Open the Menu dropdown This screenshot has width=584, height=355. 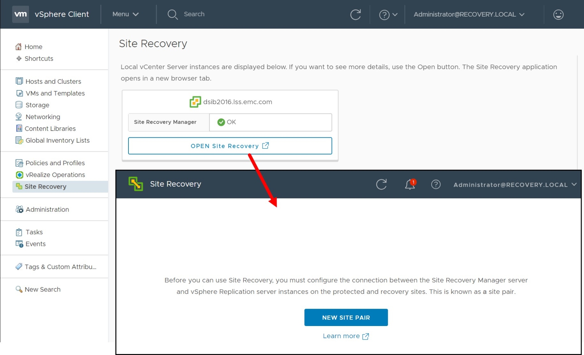(x=125, y=14)
